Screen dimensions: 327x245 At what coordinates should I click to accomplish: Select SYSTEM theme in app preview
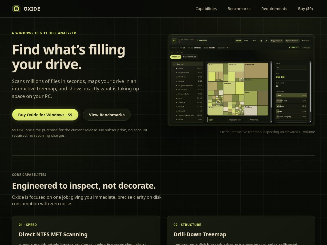coord(238,41)
